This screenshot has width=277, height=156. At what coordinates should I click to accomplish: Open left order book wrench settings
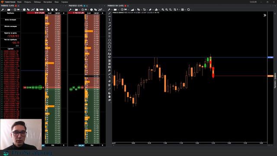(3, 10)
